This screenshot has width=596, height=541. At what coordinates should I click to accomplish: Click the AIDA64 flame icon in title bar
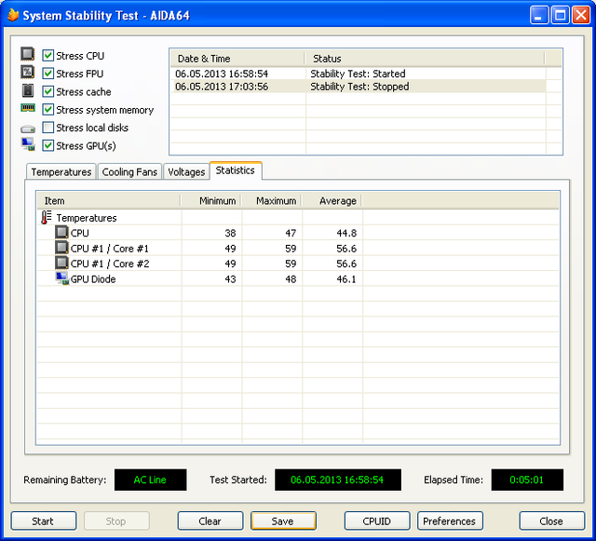point(13,16)
